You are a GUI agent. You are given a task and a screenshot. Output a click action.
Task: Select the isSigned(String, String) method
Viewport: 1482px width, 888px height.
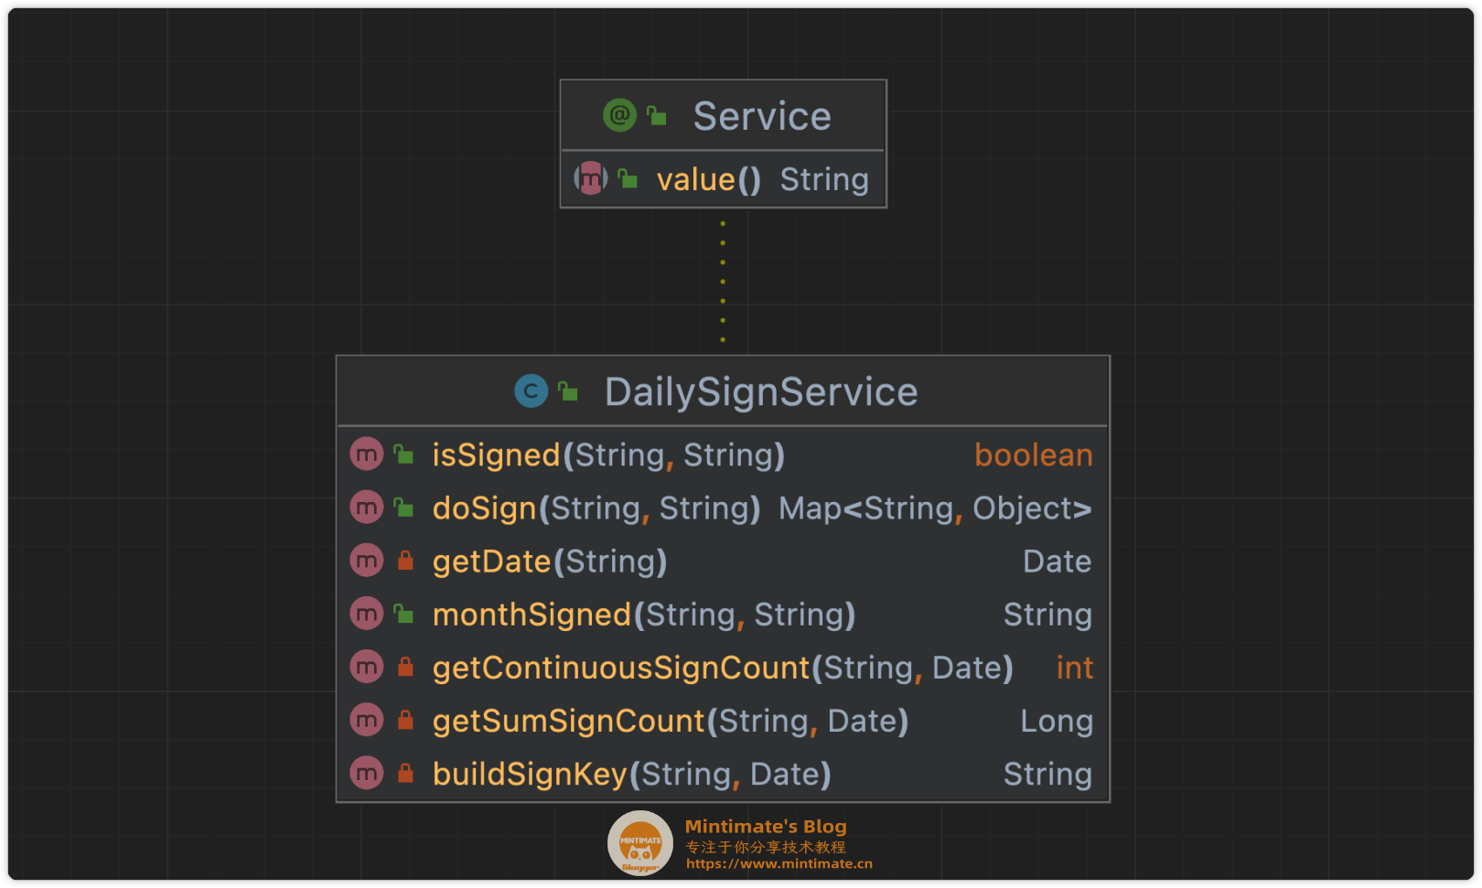608,455
